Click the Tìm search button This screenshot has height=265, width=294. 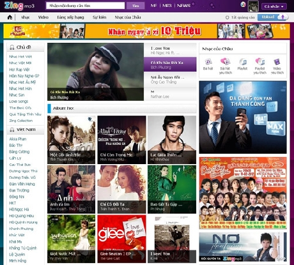point(135,6)
